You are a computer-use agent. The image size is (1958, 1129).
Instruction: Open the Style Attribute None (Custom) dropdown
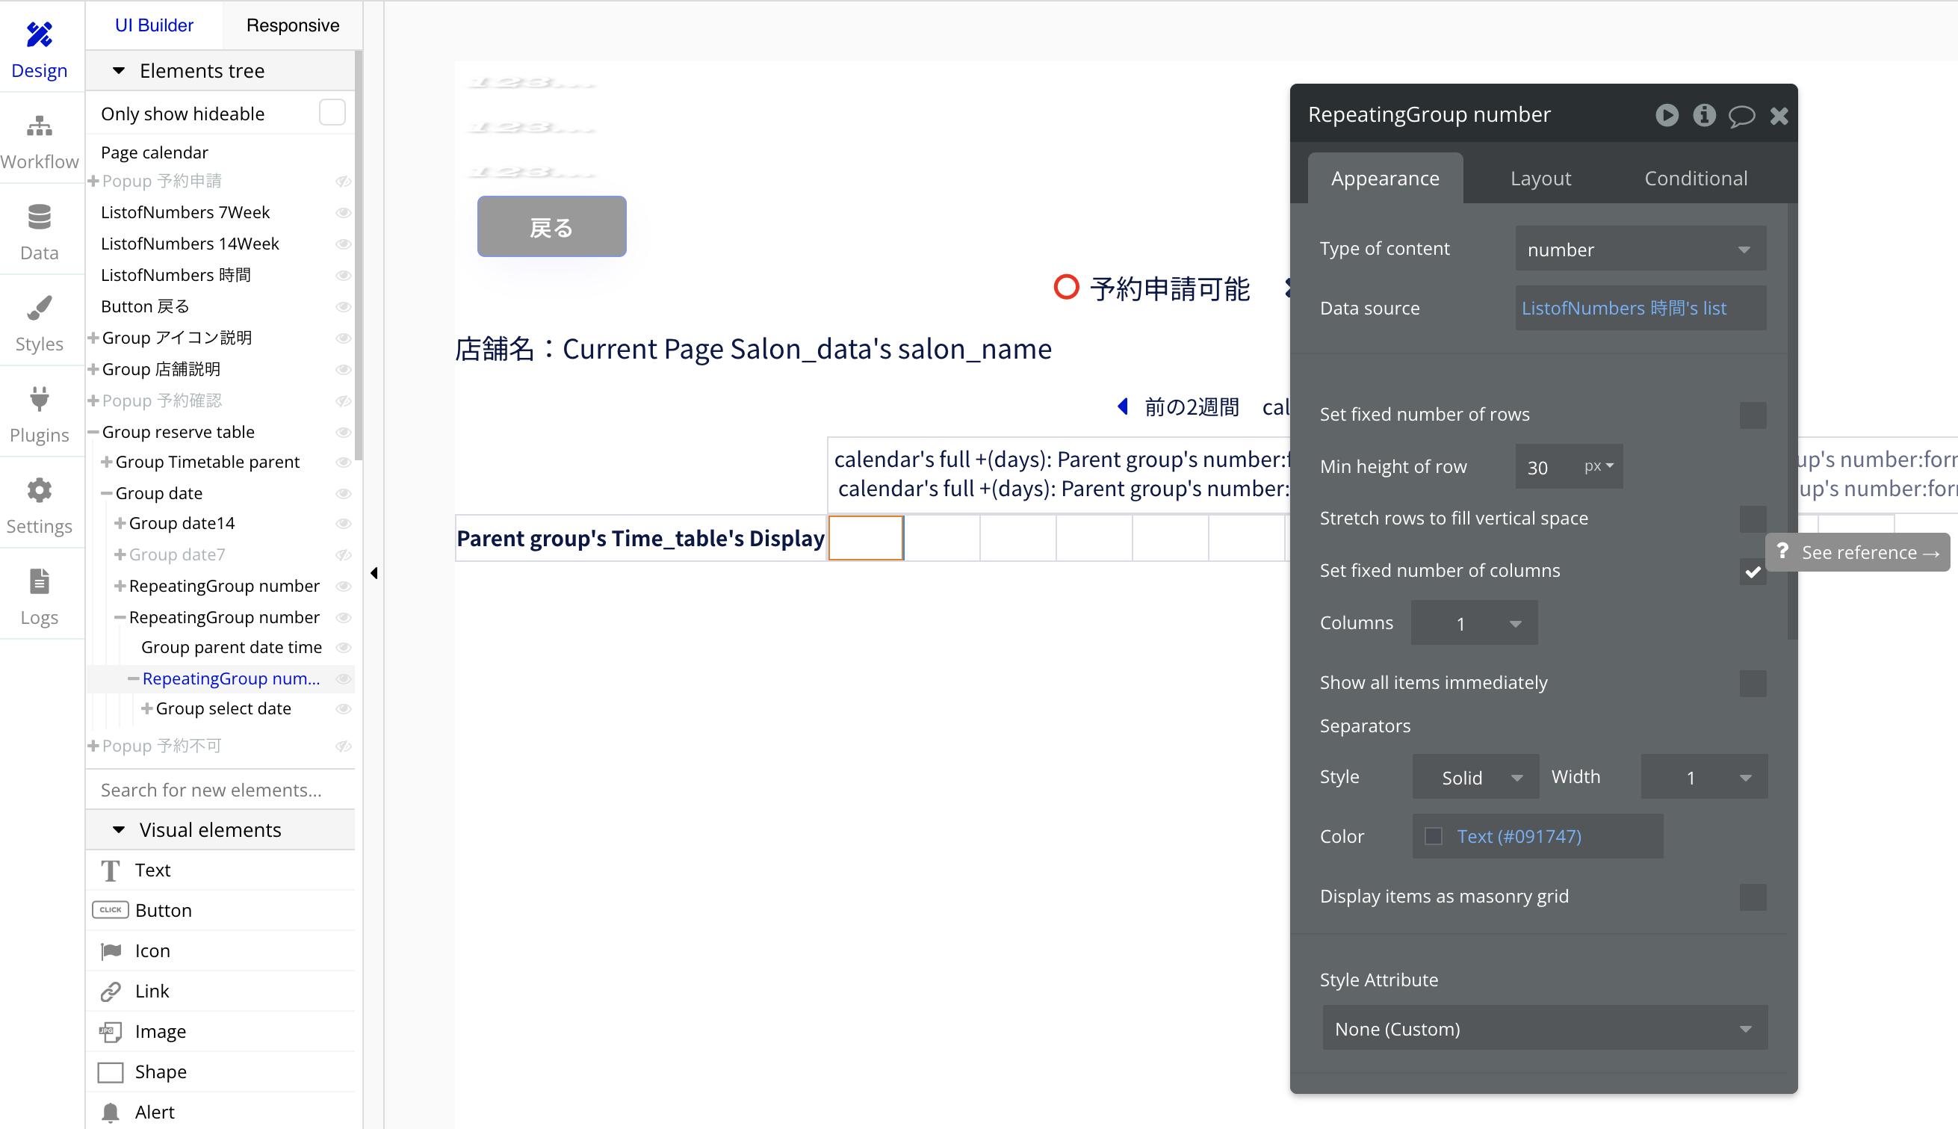pos(1544,1029)
